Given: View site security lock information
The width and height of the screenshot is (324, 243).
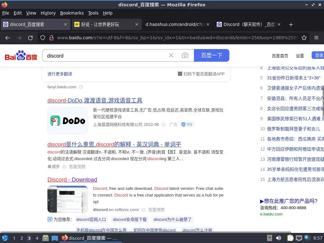Looking at the screenshot, I should (x=52, y=38).
